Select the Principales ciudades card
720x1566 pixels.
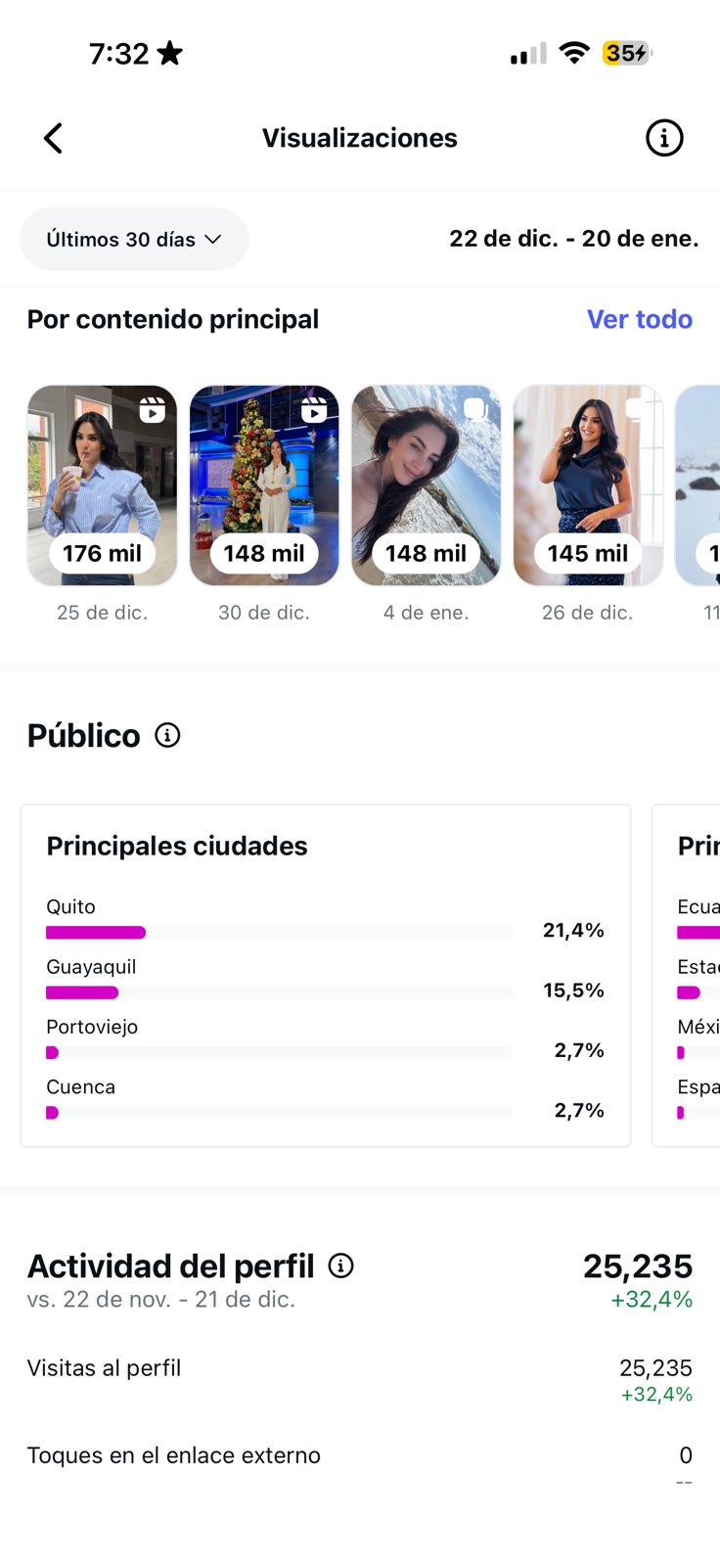click(325, 848)
